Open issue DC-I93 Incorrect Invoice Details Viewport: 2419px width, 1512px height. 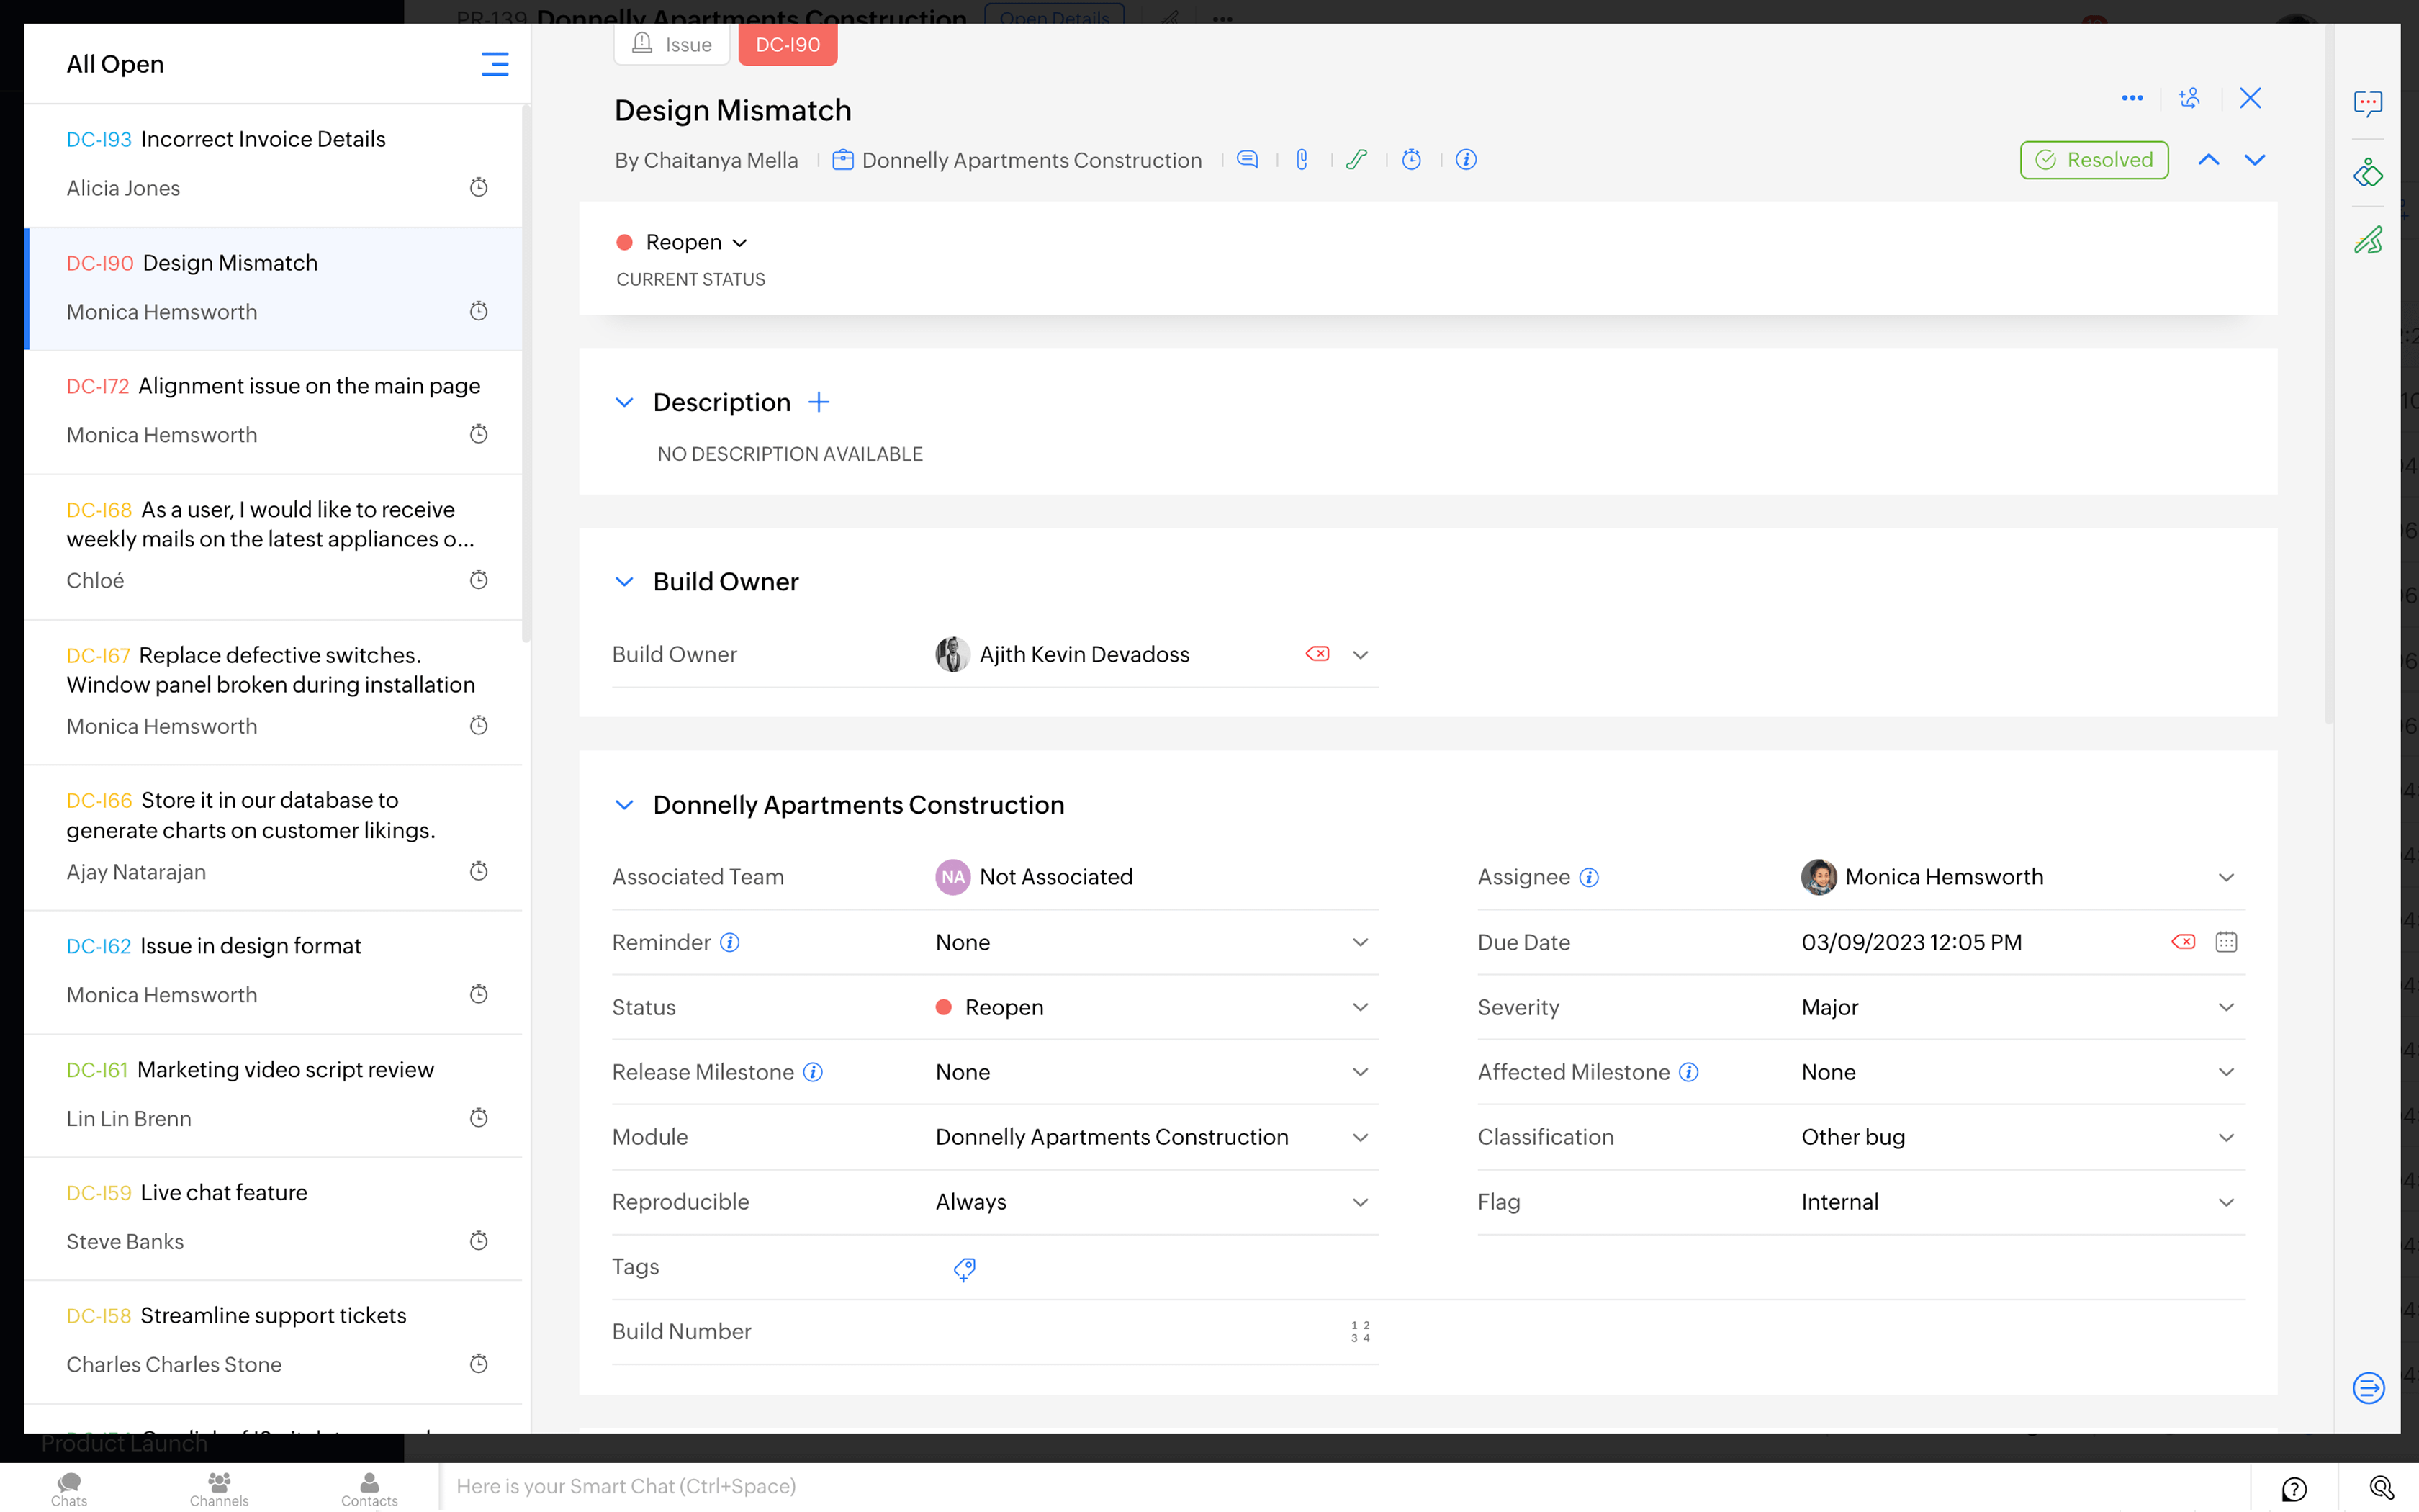(263, 140)
